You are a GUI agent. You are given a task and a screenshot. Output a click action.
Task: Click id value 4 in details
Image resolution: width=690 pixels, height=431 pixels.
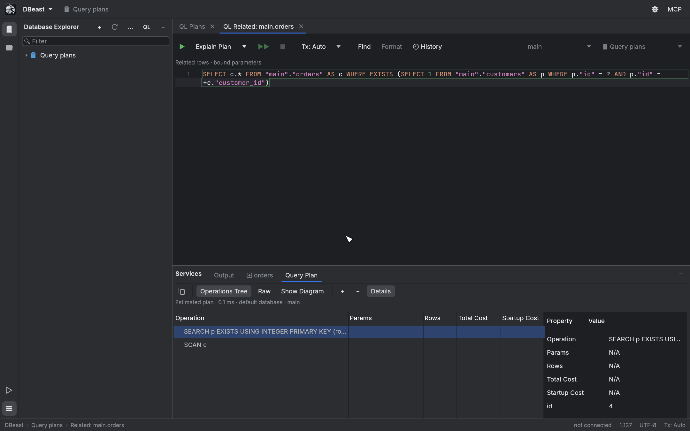(611, 406)
